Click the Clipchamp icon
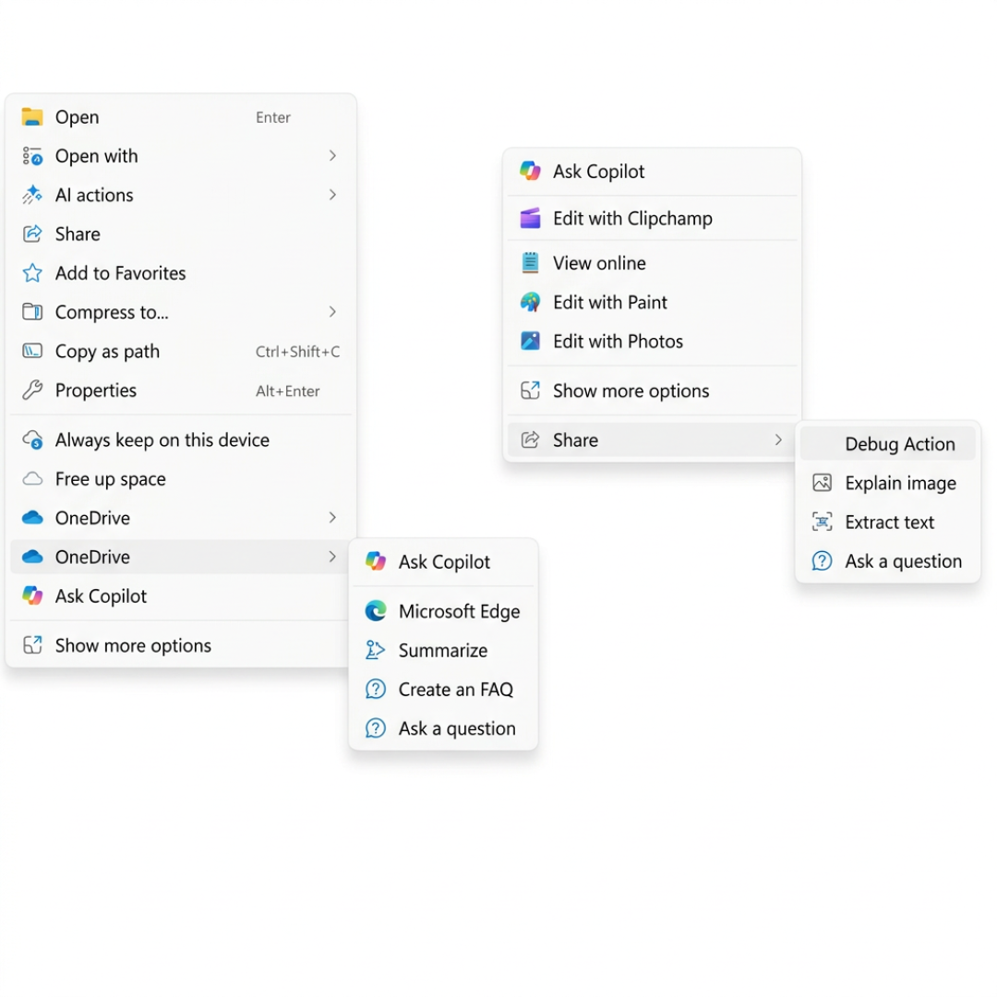 pyautogui.click(x=530, y=218)
